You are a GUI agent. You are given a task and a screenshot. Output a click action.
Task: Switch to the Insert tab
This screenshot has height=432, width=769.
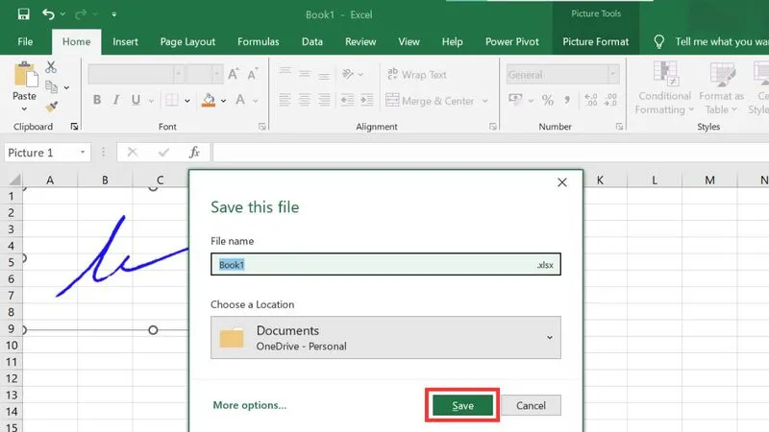(x=125, y=41)
